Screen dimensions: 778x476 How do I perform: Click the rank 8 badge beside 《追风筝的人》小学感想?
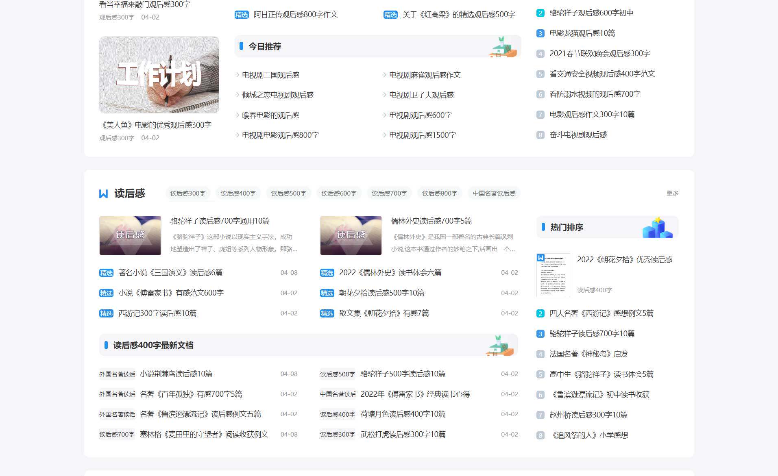click(540, 435)
